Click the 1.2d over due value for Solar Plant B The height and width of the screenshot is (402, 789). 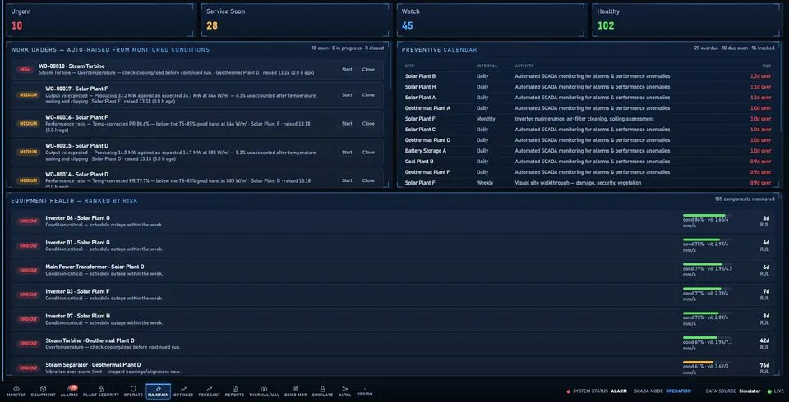(x=760, y=76)
